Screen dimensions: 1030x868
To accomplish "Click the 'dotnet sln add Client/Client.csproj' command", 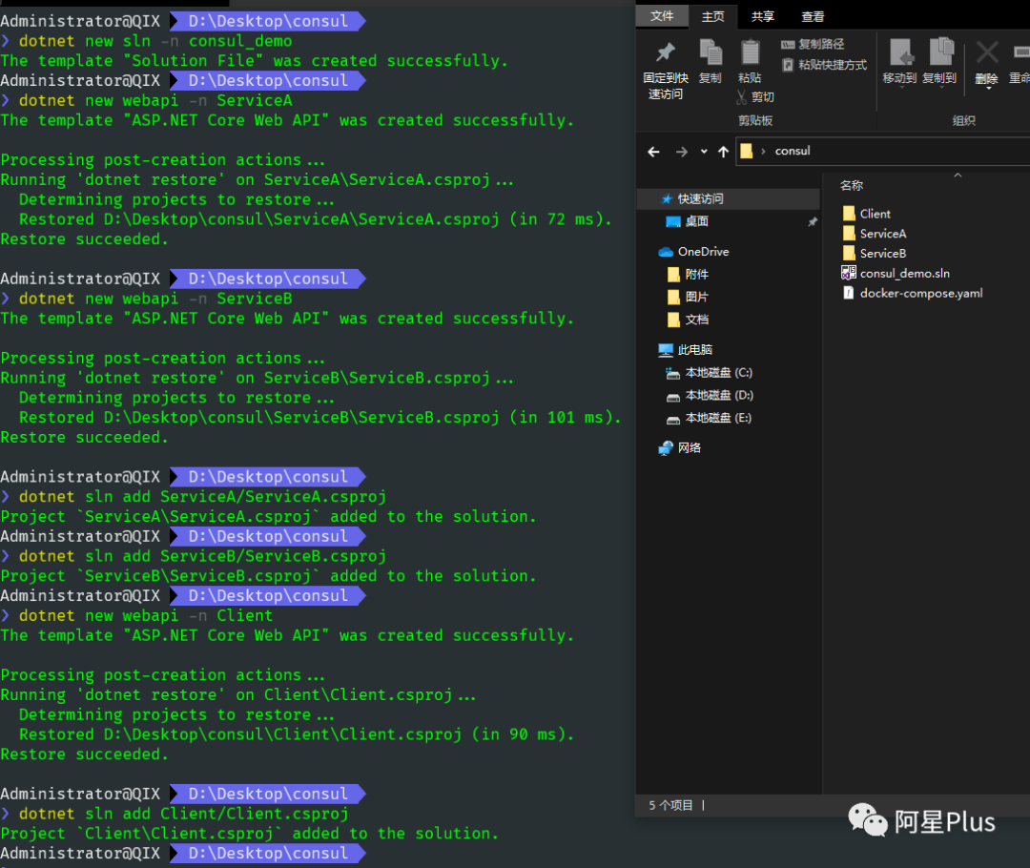I will pos(184,815).
